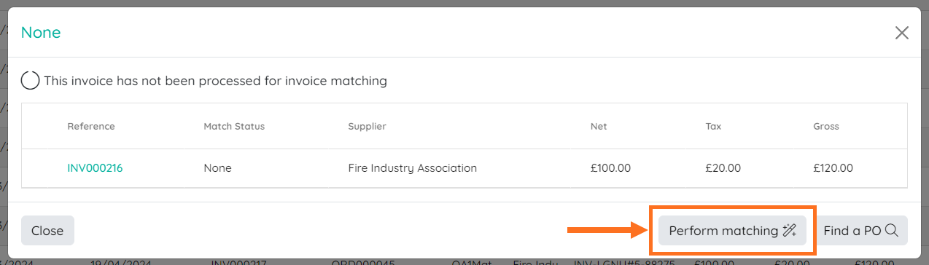The height and width of the screenshot is (265, 929).
Task: Select the Reference column header
Action: tap(91, 127)
